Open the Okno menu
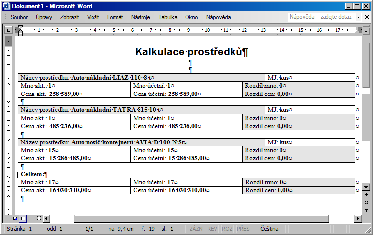373x235 pixels. coord(191,17)
